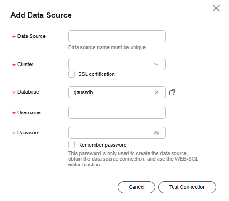
Task: Show password using the crossed-eye icon
Action: pyautogui.click(x=157, y=133)
